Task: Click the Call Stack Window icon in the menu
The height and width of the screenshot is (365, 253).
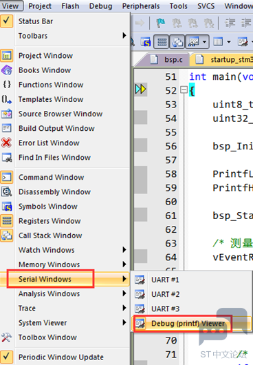Action: 6,236
